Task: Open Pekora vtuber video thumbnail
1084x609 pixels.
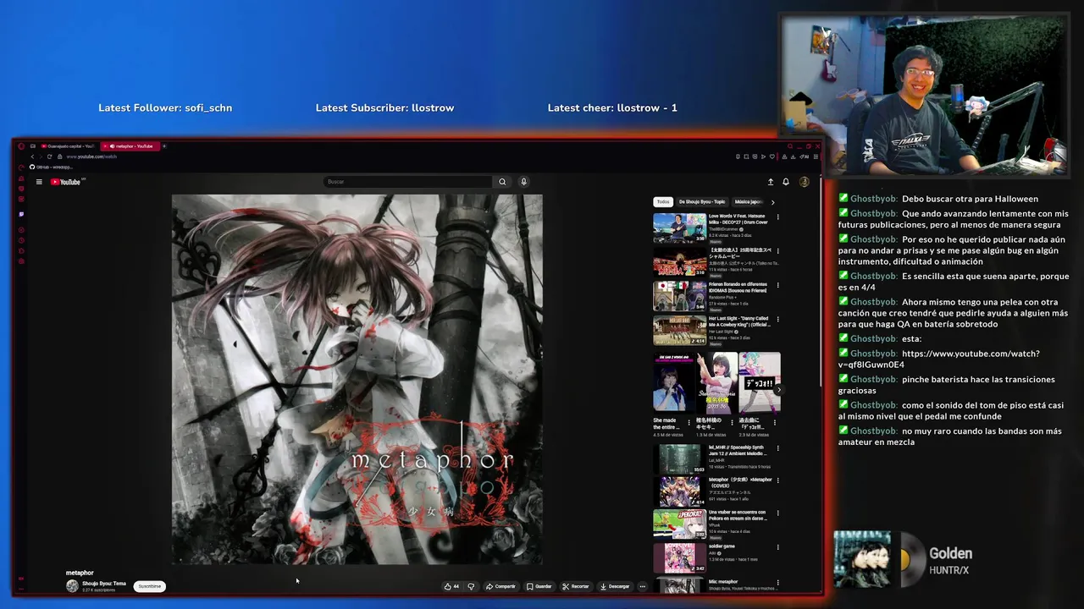Action: pyautogui.click(x=679, y=524)
